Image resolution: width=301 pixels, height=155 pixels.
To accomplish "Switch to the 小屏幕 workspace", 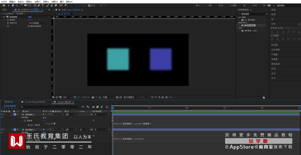I will pos(234,6).
